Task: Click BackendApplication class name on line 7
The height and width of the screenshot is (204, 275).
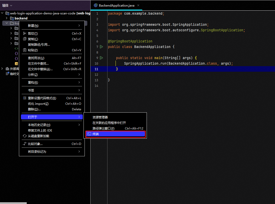Action: (x=152, y=47)
